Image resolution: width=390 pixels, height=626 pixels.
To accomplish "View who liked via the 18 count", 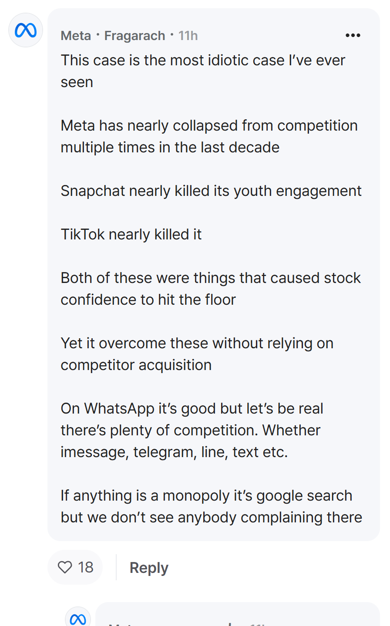I will click(86, 567).
